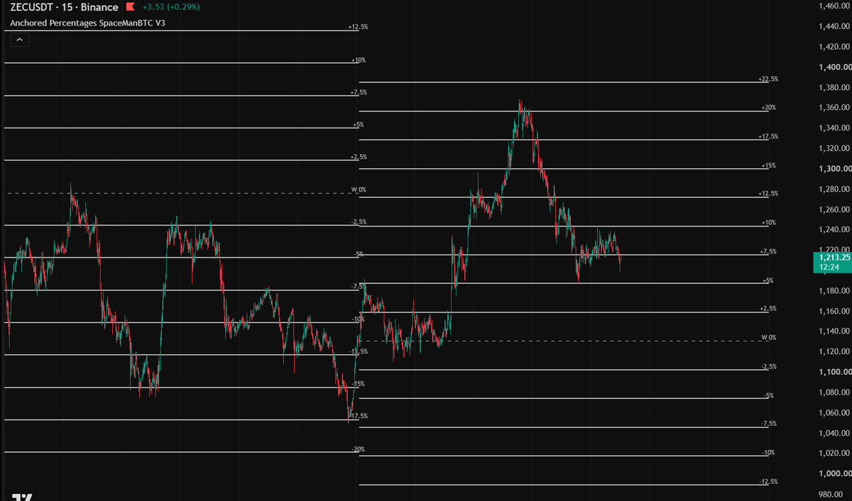852x501 pixels.
Task: Click the -17.5% level label
Action: (x=359, y=416)
